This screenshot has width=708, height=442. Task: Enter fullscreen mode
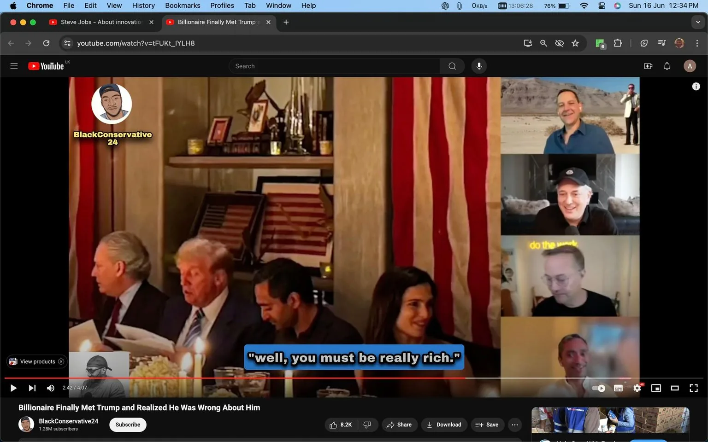click(x=693, y=388)
